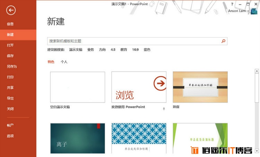Click the Anson Lam account avatar

tap(254, 11)
